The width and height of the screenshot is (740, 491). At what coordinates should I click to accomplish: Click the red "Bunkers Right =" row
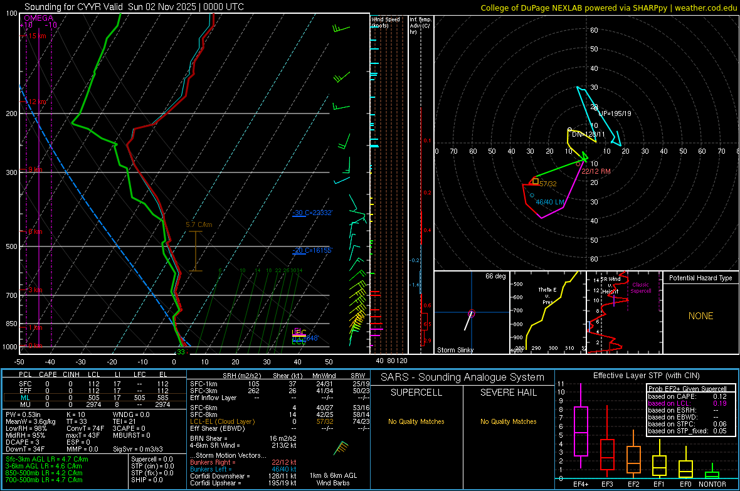click(x=243, y=462)
